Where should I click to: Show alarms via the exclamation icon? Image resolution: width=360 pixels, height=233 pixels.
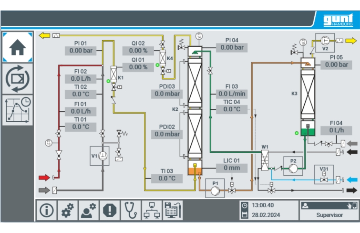(x=109, y=210)
